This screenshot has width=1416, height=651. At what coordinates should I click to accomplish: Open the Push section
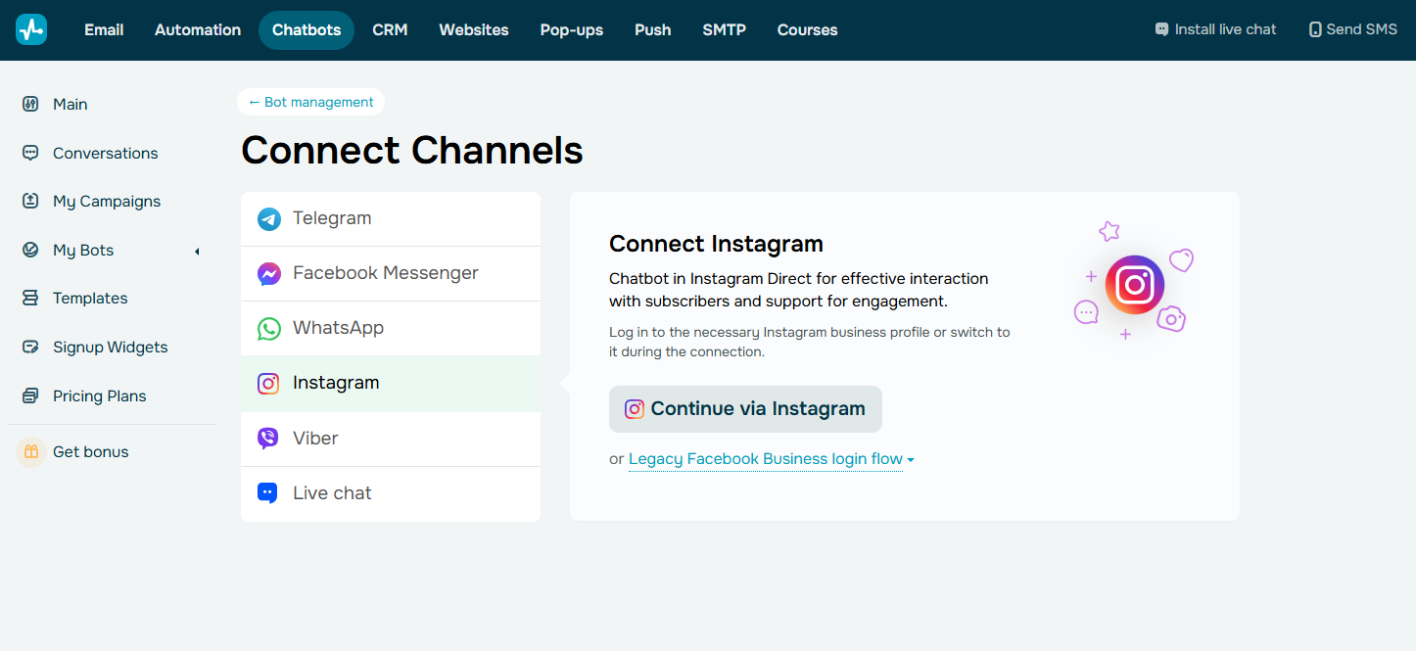click(x=653, y=30)
